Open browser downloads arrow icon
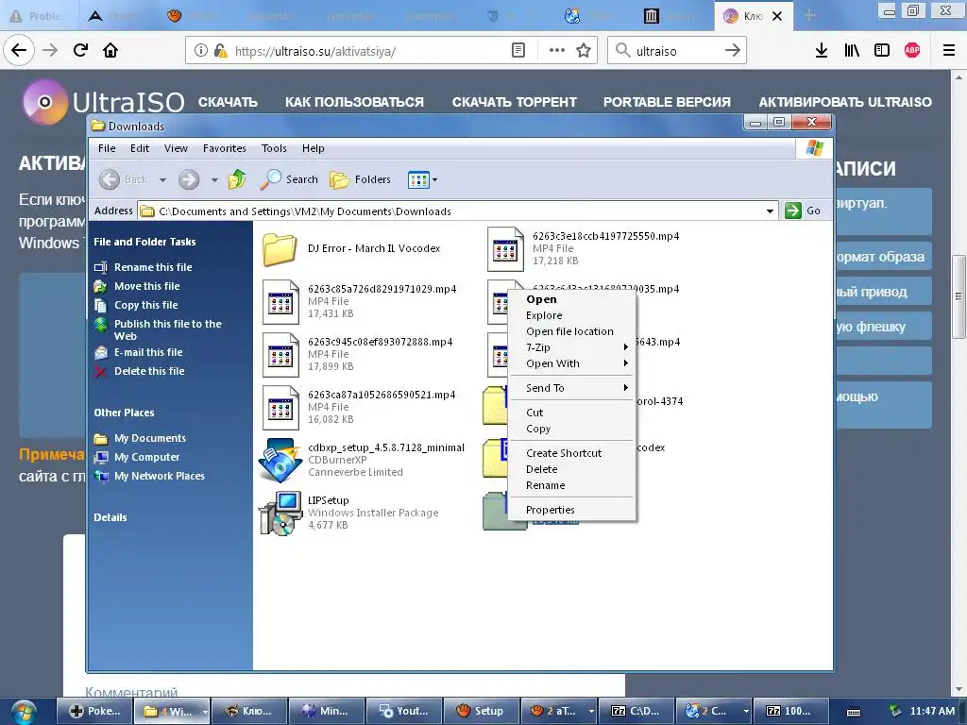Viewport: 967px width, 725px height. (822, 51)
